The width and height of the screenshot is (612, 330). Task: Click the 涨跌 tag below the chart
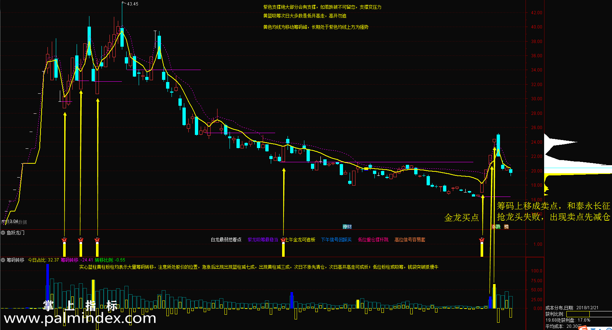point(496,227)
